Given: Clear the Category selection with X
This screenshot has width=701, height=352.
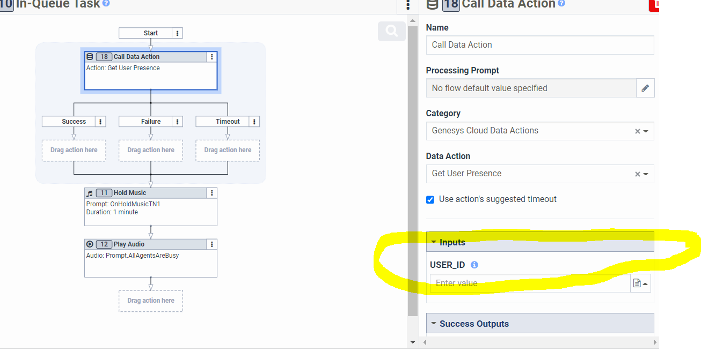Looking at the screenshot, I should (x=637, y=131).
